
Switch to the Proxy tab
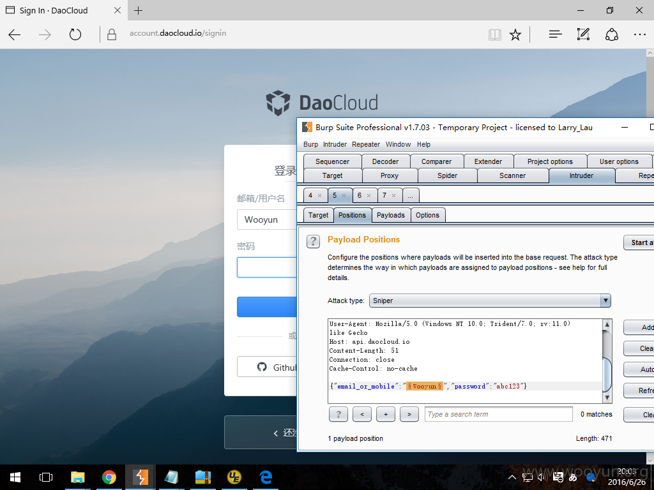[x=390, y=176]
